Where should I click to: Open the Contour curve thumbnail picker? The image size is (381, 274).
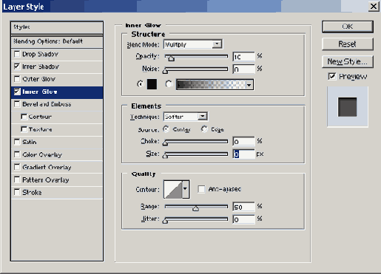pyautogui.click(x=173, y=189)
